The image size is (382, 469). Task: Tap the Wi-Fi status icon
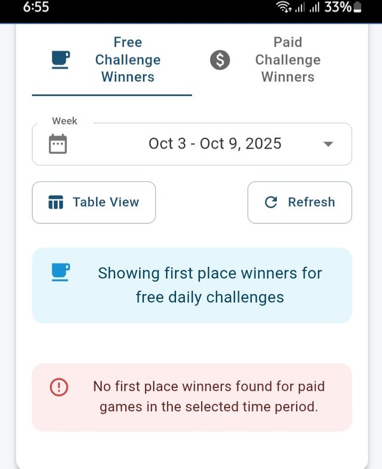(284, 7)
